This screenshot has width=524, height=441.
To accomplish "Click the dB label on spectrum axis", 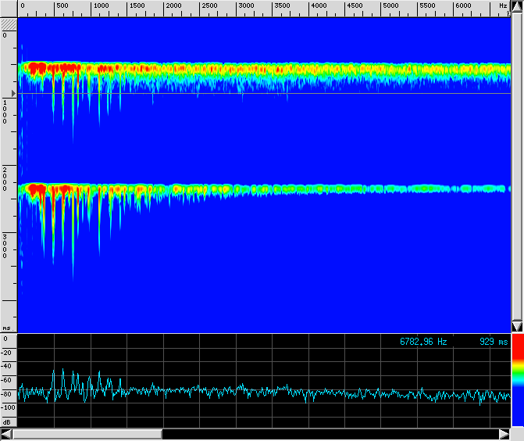I will (x=6, y=422).
